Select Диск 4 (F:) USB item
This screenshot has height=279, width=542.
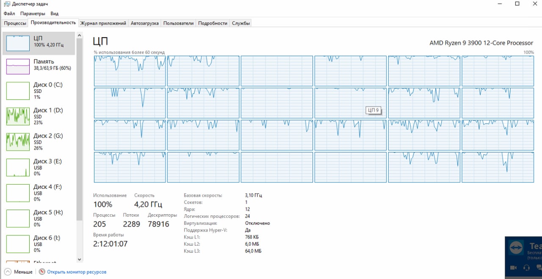[39, 193]
